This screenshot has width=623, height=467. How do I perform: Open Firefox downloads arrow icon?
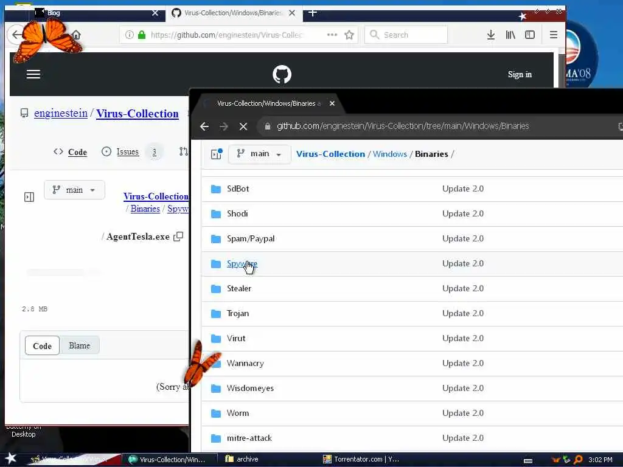pos(491,35)
